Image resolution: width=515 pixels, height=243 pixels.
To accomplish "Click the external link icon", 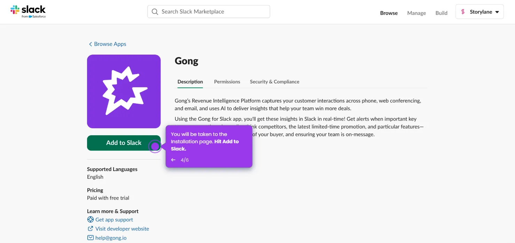I will [90, 228].
